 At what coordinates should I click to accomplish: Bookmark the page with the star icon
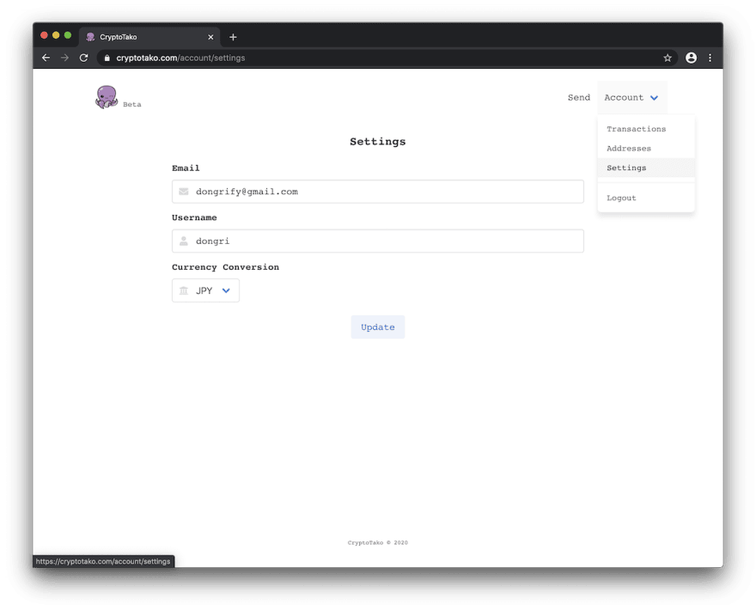coord(668,58)
